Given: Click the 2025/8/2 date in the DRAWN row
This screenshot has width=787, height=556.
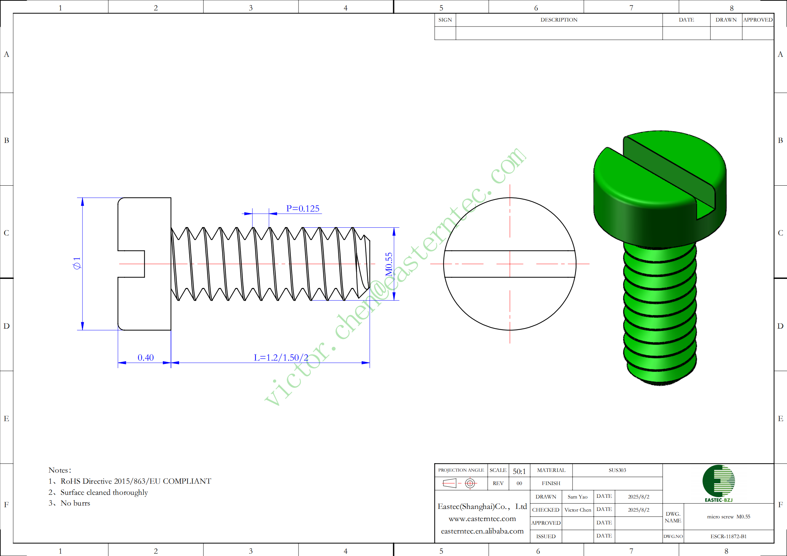Looking at the screenshot, I should [638, 497].
